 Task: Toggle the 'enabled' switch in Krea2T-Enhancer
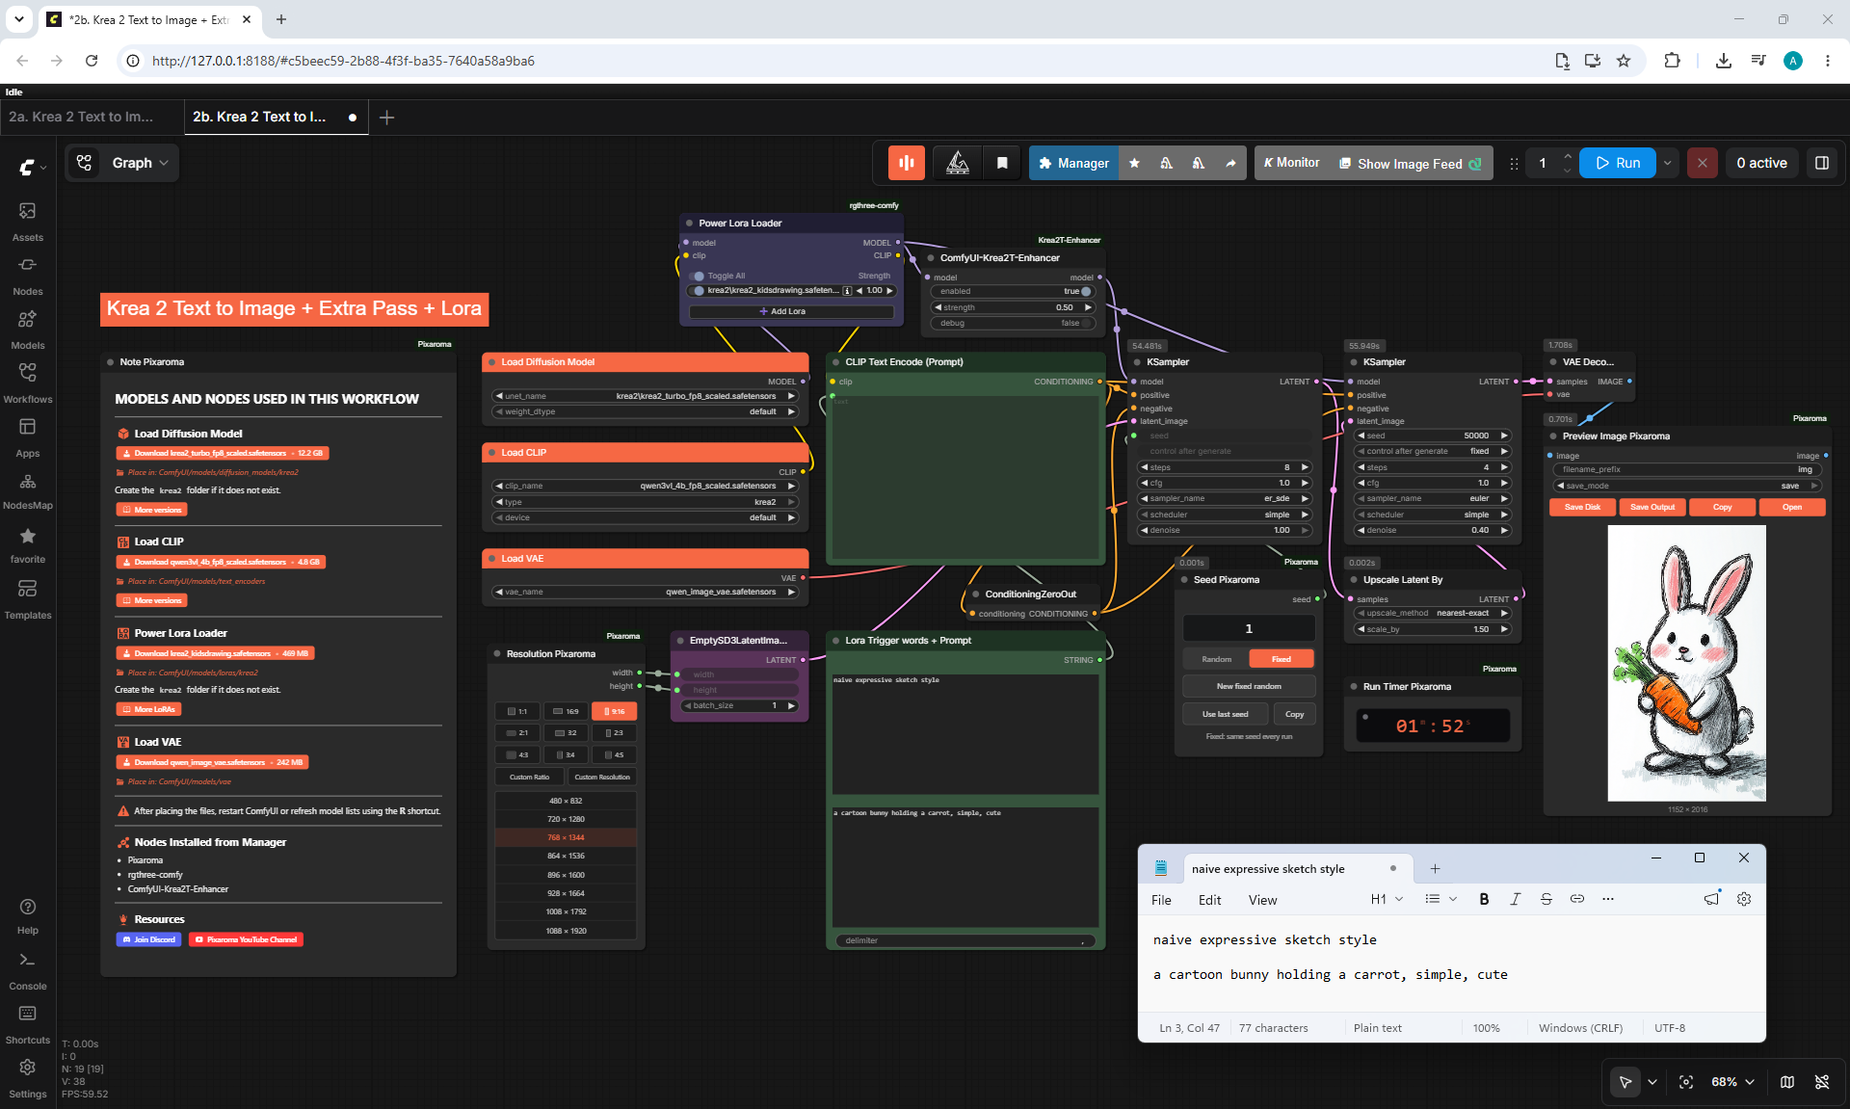click(x=1086, y=291)
